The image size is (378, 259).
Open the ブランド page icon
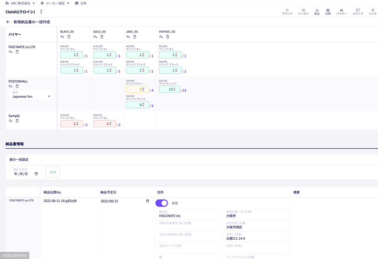tap(287, 12)
